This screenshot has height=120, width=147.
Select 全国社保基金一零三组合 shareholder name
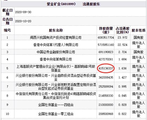pos(56,114)
